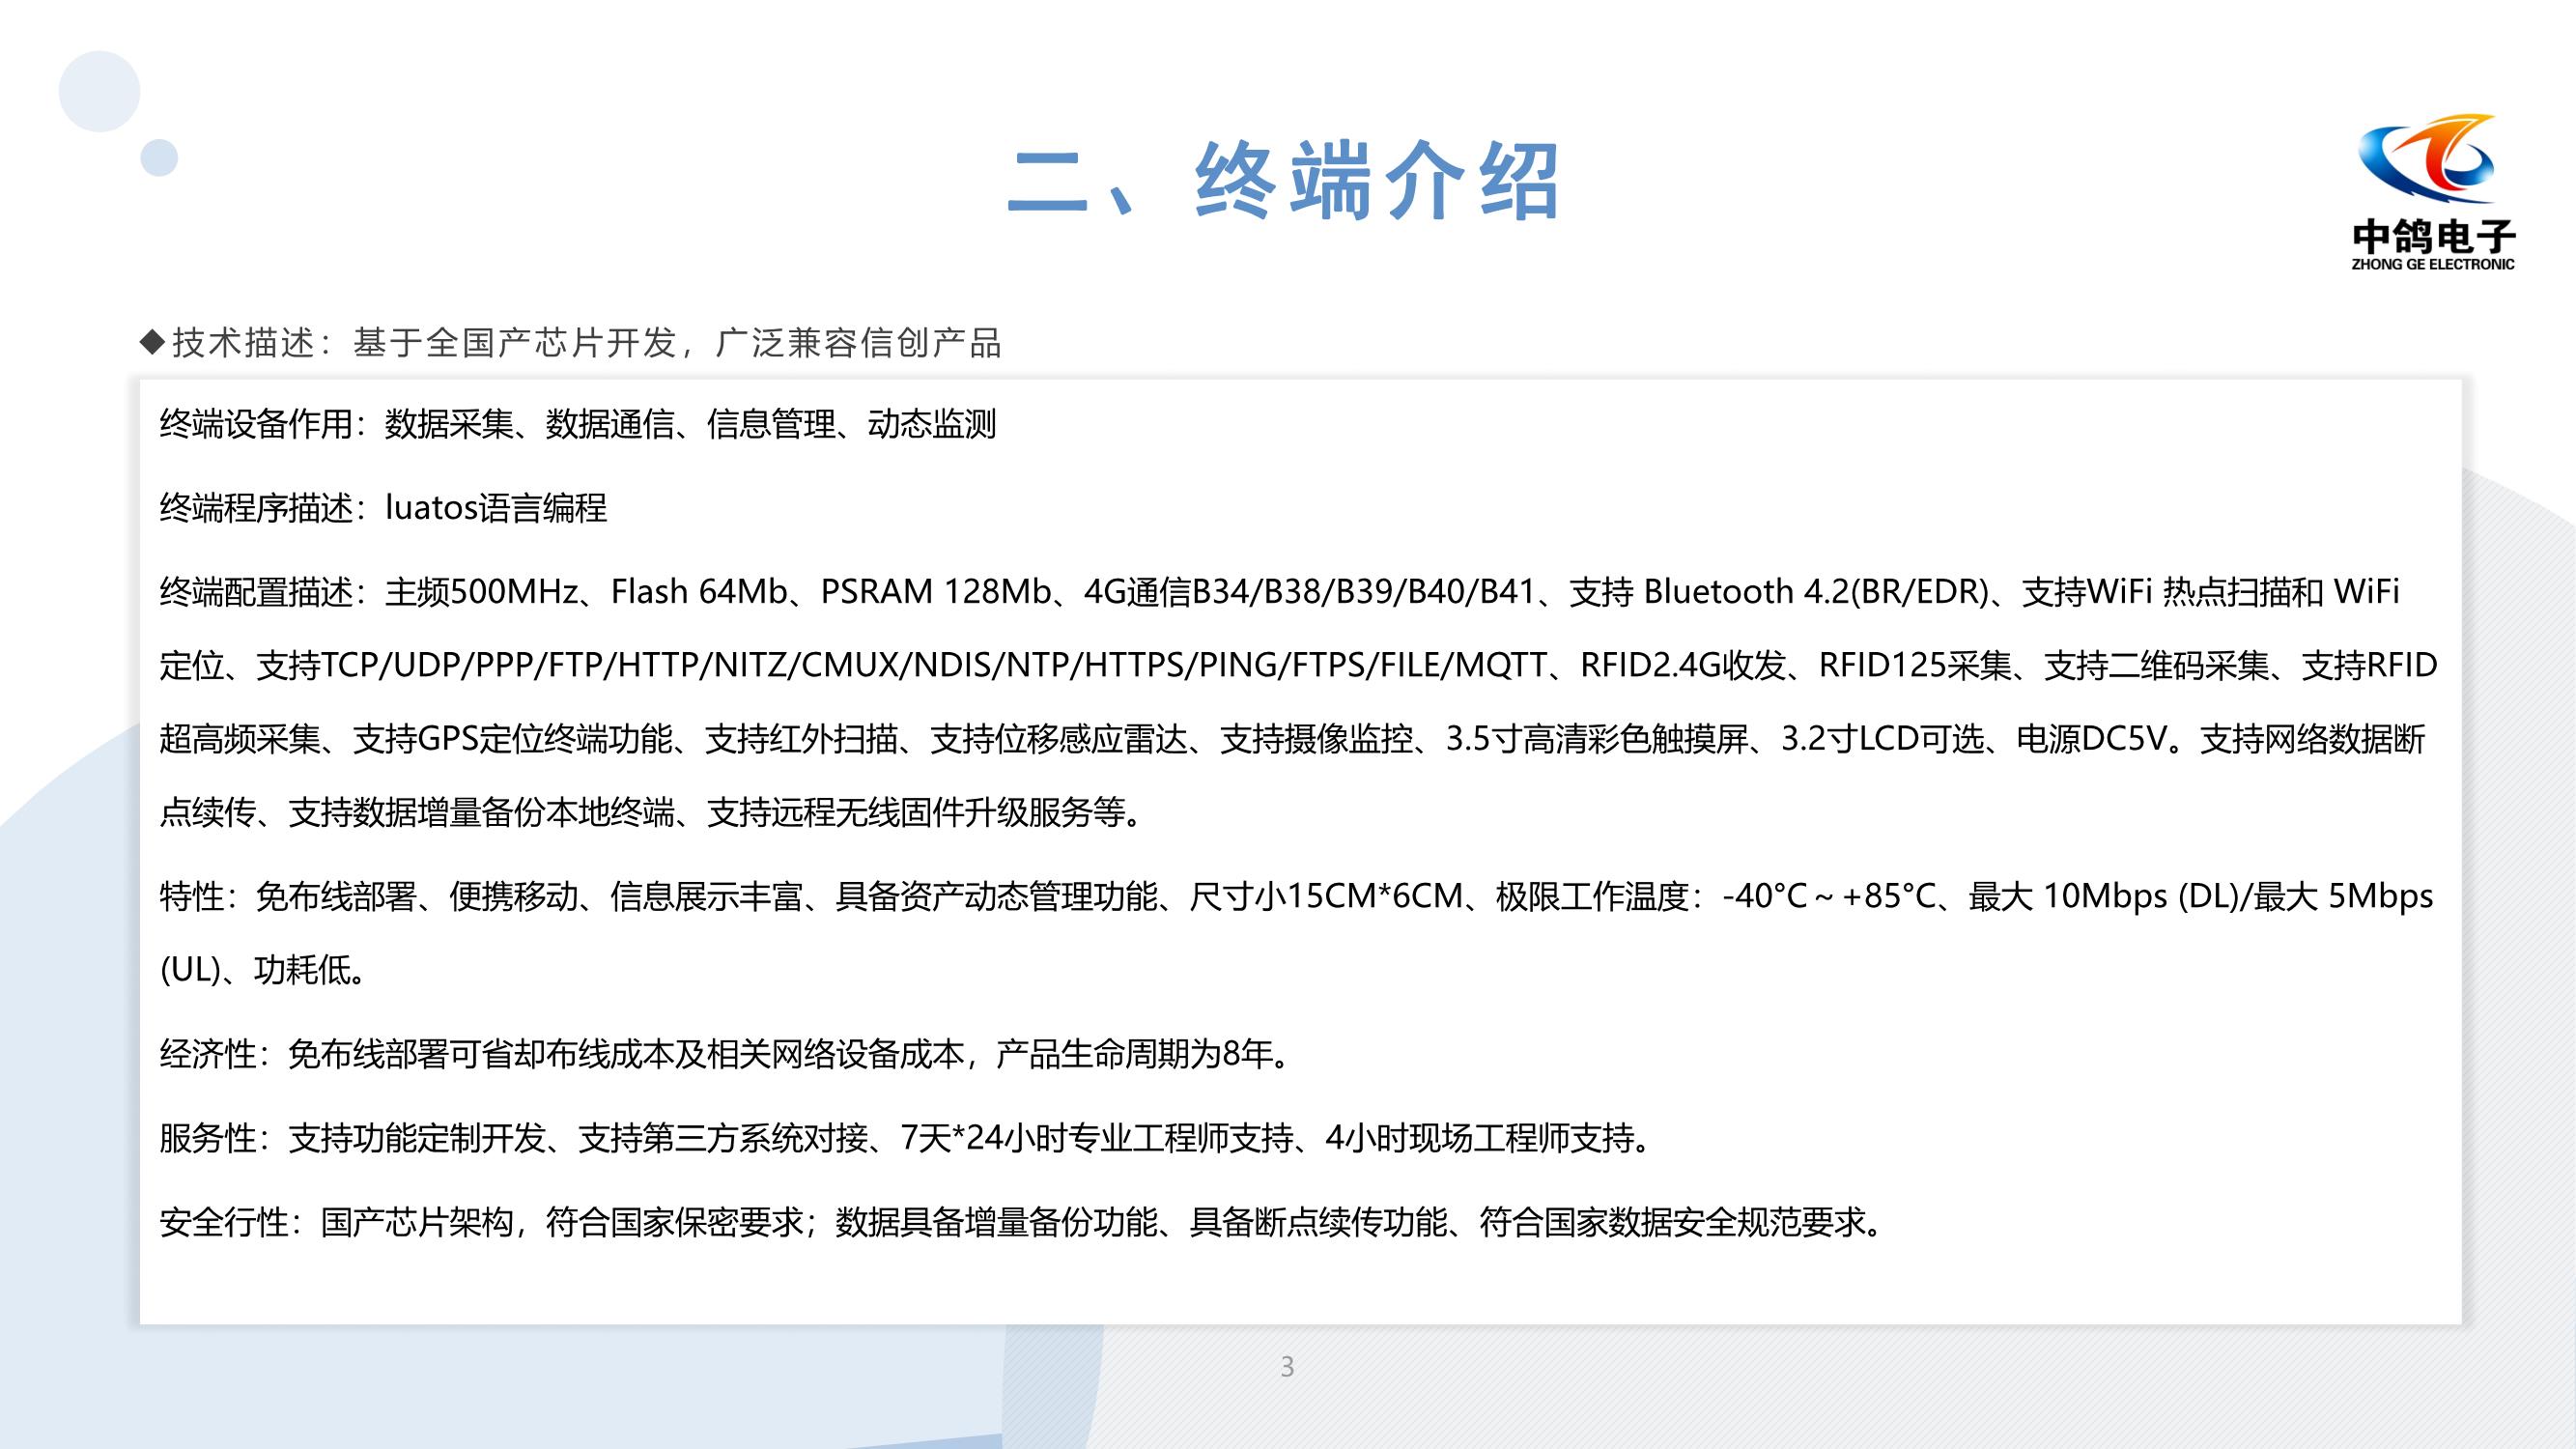The image size is (2576, 1449).
Task: Click the company name 中鸽电子
Action: pyautogui.click(x=2433, y=236)
